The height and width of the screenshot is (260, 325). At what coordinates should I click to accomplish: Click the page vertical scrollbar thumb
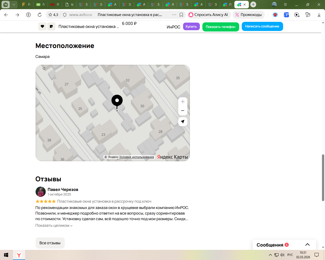323,178
